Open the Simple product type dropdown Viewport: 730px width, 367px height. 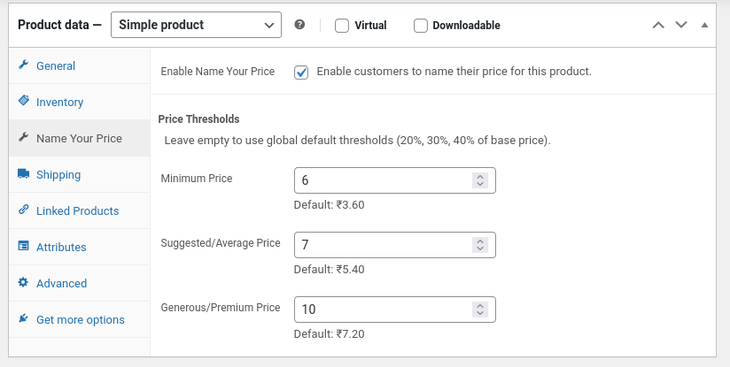coord(196,25)
